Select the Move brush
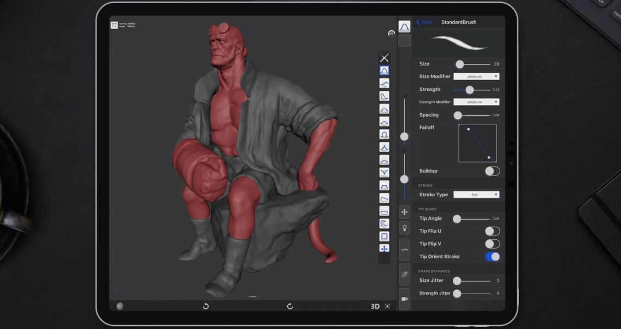 point(384,96)
